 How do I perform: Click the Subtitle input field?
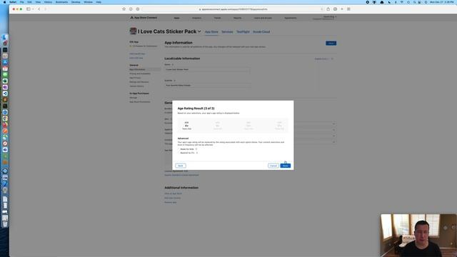click(x=207, y=86)
